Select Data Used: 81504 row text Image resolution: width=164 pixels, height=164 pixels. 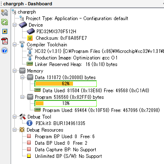[96, 91]
